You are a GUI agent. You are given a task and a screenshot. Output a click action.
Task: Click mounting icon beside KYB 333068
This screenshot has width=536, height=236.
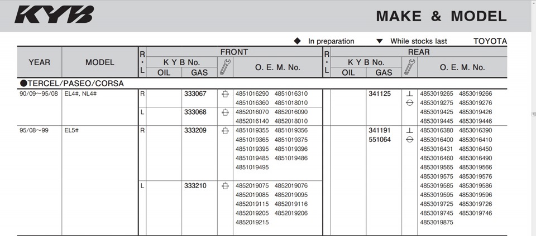(225, 112)
